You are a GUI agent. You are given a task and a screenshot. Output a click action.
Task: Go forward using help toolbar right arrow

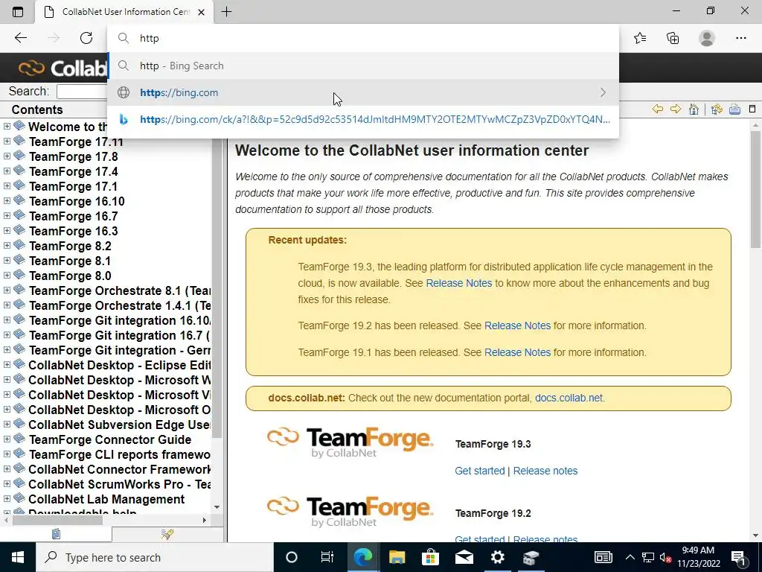click(676, 109)
